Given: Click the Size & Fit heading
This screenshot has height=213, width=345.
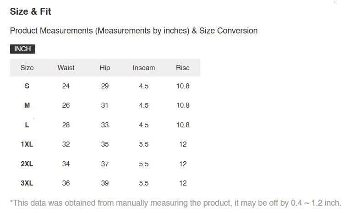Looking at the screenshot, I should 31,11.
